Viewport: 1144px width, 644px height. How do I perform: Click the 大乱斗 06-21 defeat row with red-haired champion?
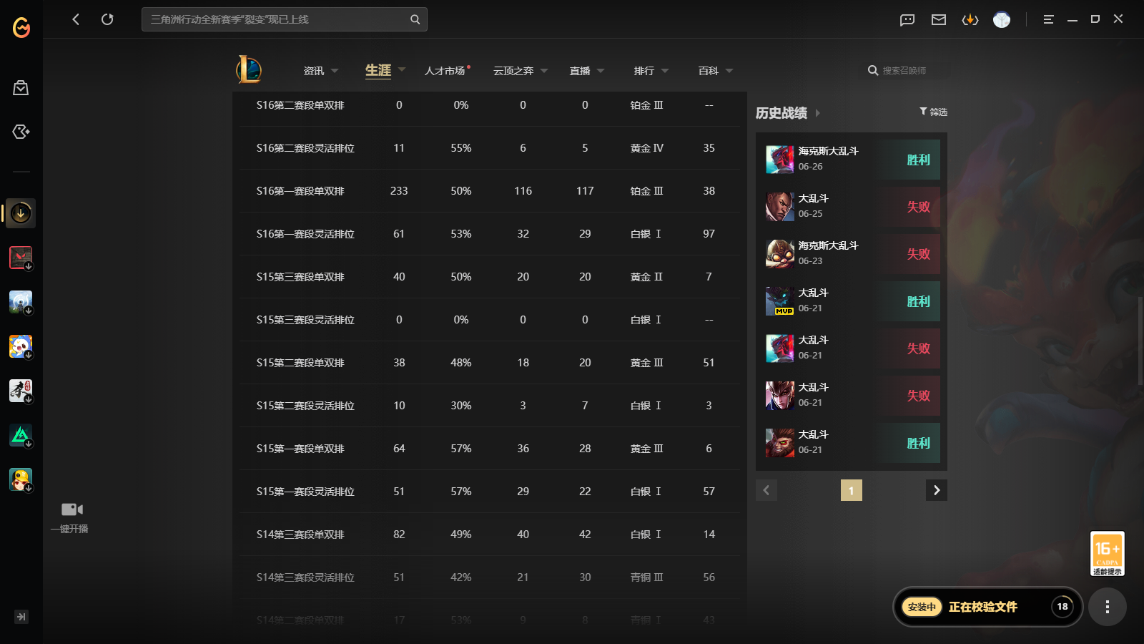[852, 348]
